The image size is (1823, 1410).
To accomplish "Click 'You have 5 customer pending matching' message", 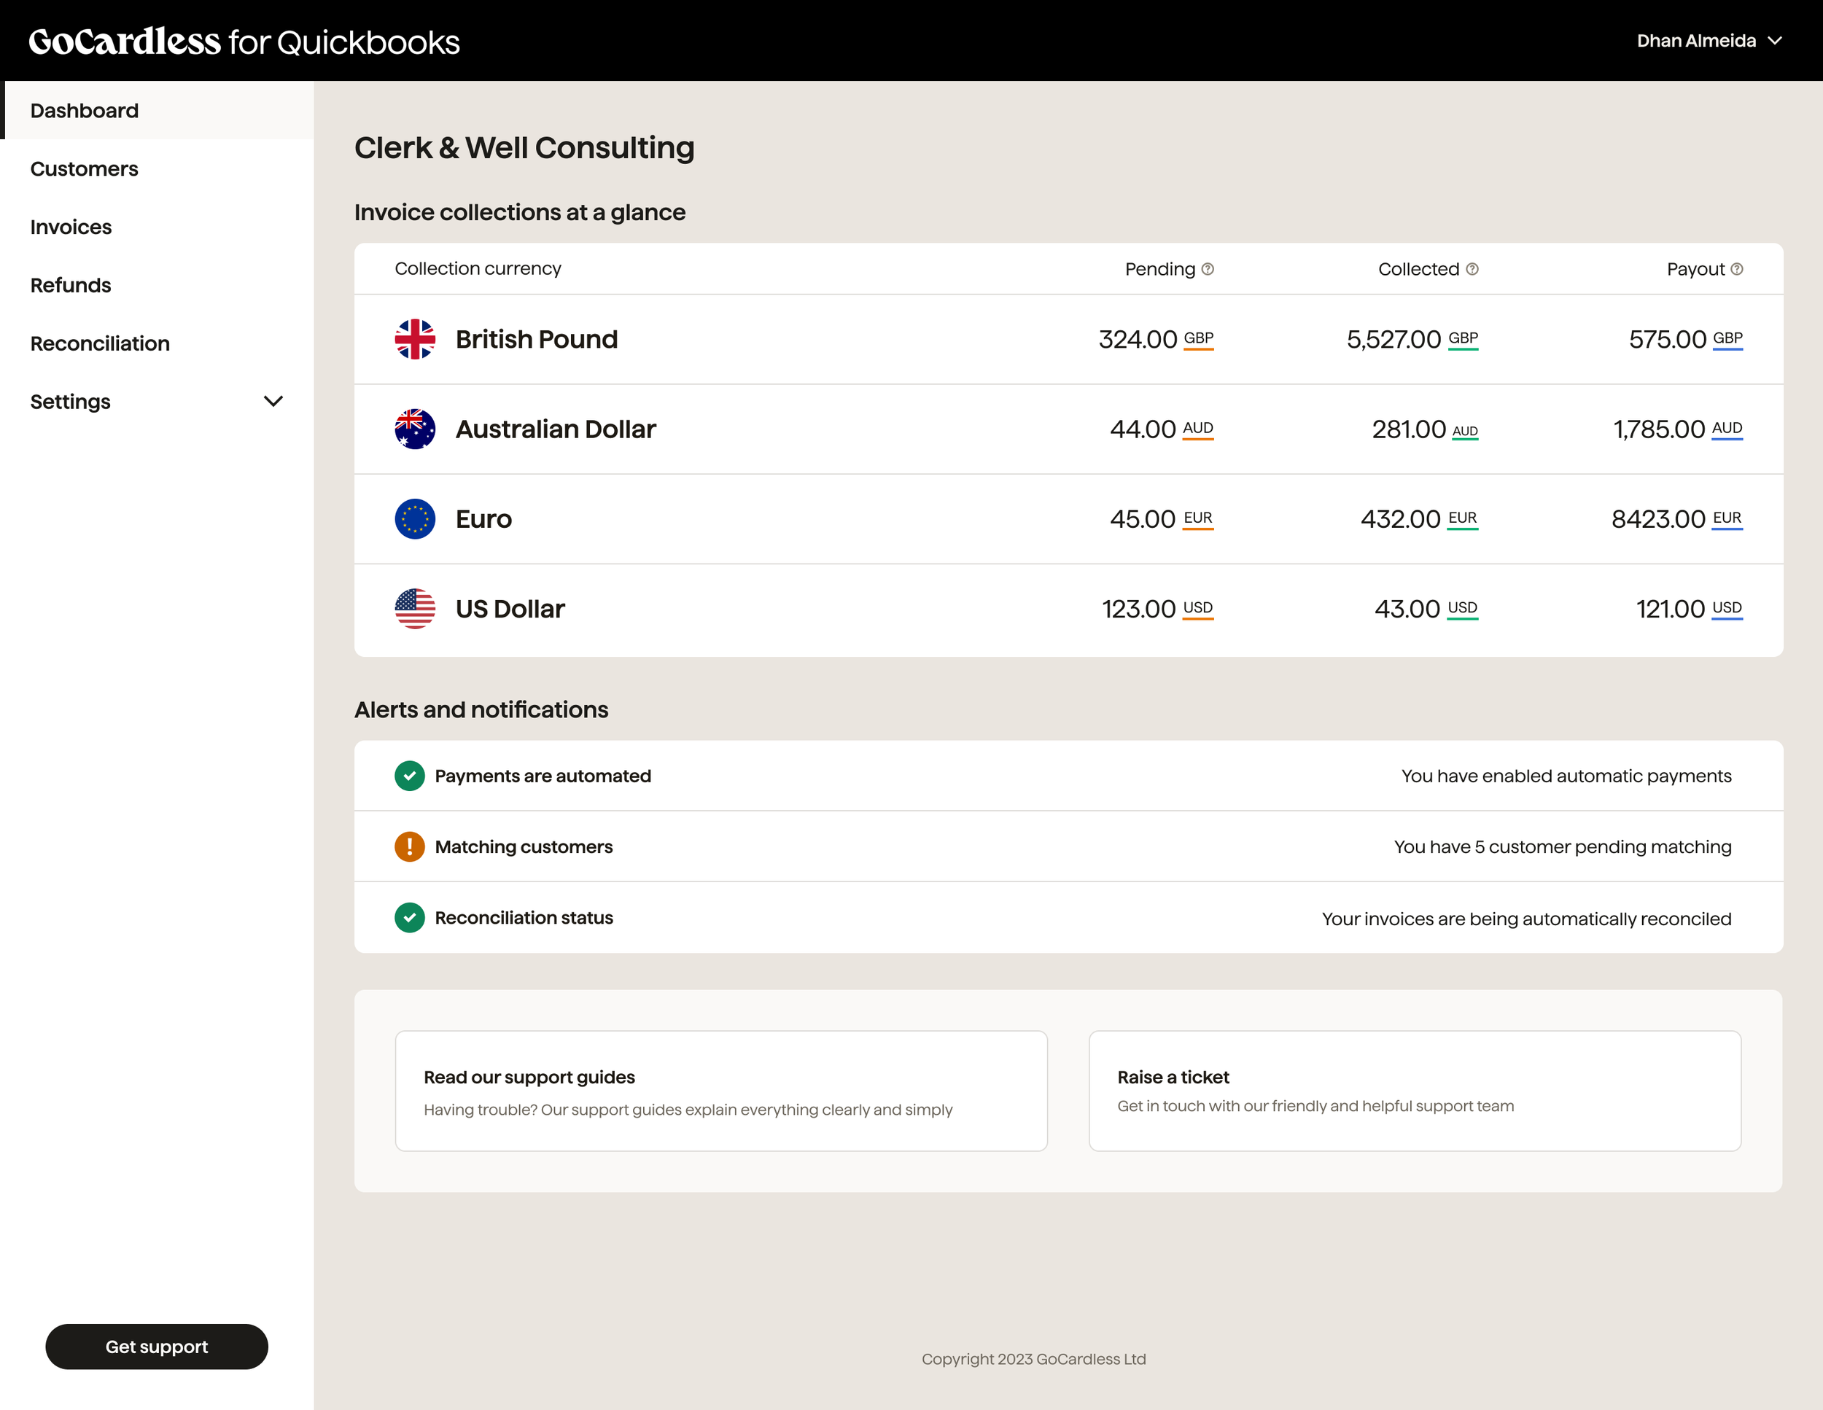I will point(1563,847).
